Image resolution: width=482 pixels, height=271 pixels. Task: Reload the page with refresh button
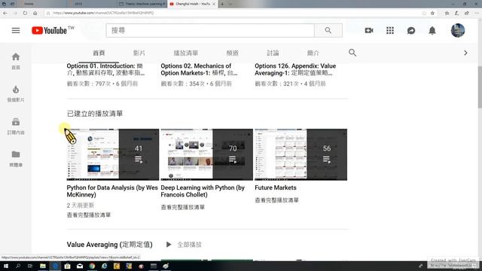[25, 13]
